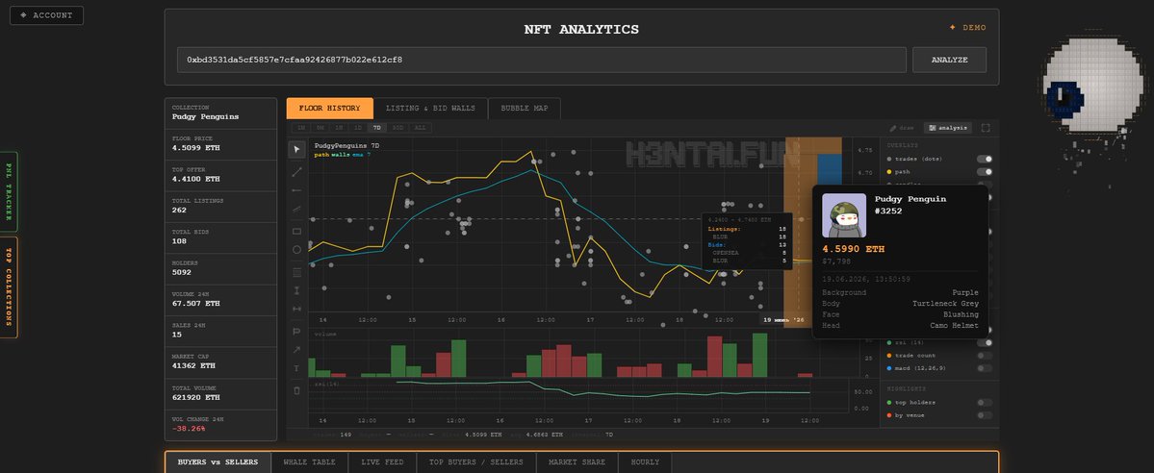The height and width of the screenshot is (473, 1154).
Task: Click the Volume 24H 67.507 ETH value
Action: (x=195, y=303)
